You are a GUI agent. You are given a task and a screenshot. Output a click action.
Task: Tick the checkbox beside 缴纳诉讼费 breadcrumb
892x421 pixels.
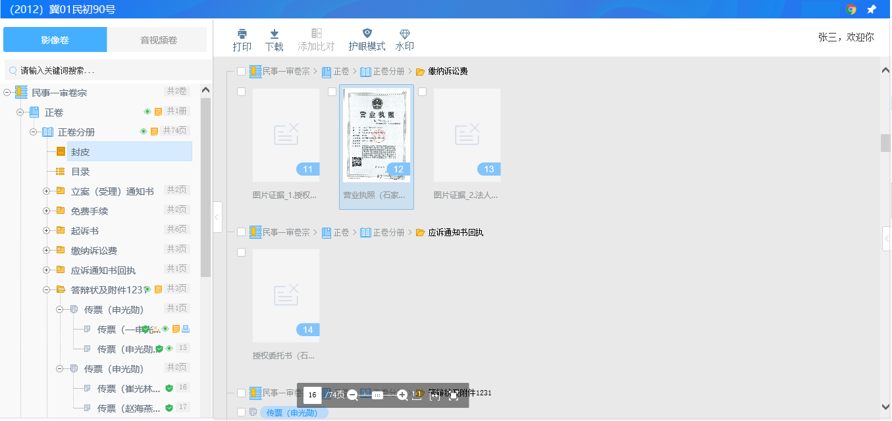242,71
